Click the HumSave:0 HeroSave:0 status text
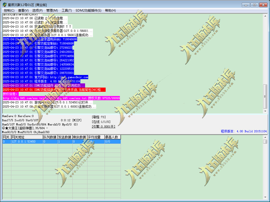This screenshot has height=202, width=270. point(18,116)
